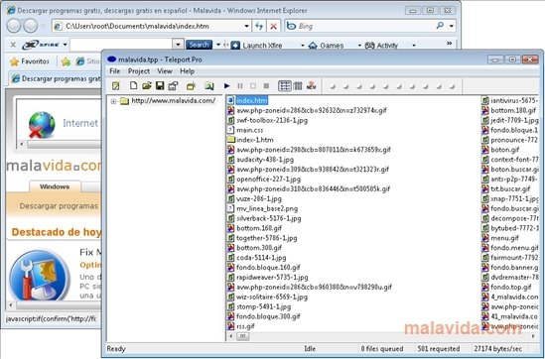545x359 pixels.
Task: Select the index-1.htm folder entry
Action: click(255, 140)
